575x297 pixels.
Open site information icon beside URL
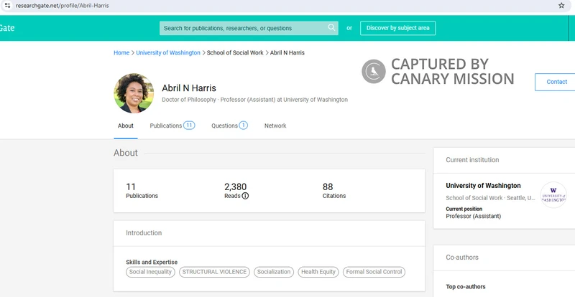click(7, 6)
